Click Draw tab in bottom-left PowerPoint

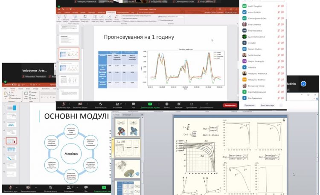point(28,89)
